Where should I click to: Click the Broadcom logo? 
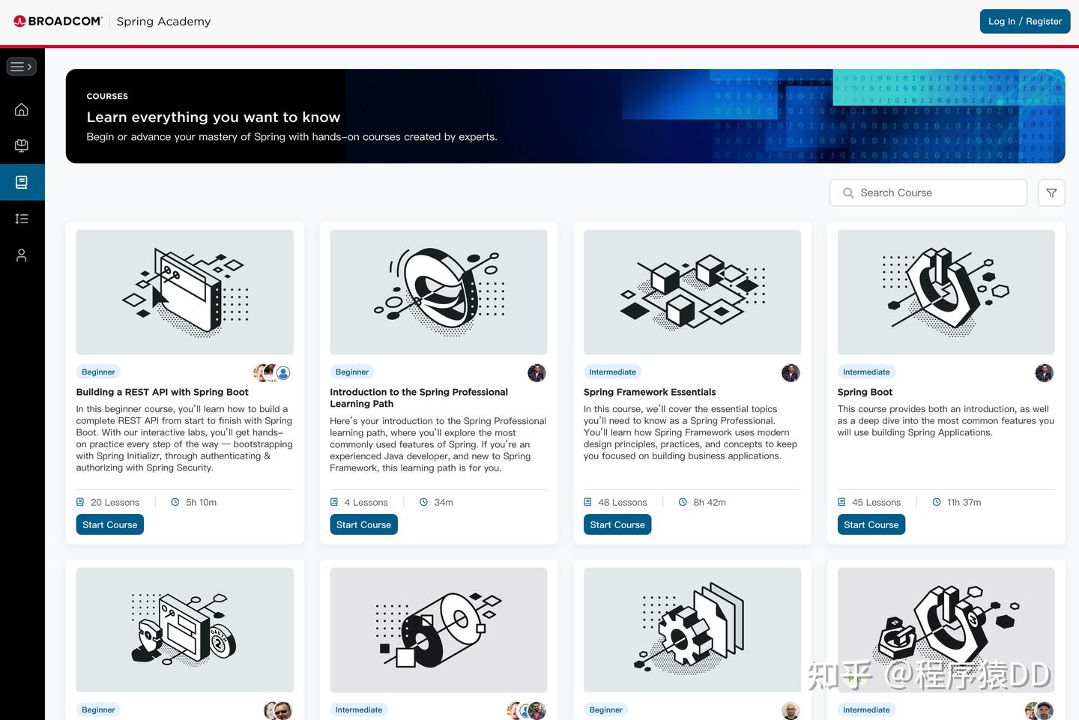pos(58,21)
